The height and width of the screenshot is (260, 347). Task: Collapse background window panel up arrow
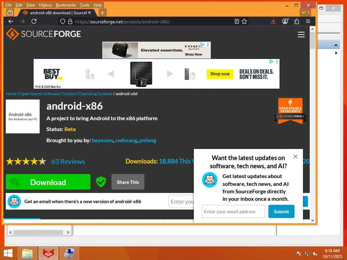point(336,45)
